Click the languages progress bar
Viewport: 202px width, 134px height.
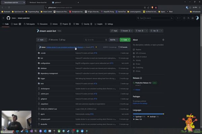[148, 114]
